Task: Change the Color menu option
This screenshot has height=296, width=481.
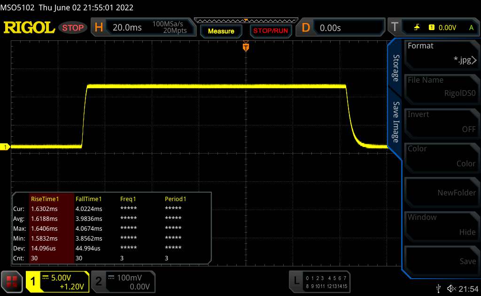Action: coord(442,157)
